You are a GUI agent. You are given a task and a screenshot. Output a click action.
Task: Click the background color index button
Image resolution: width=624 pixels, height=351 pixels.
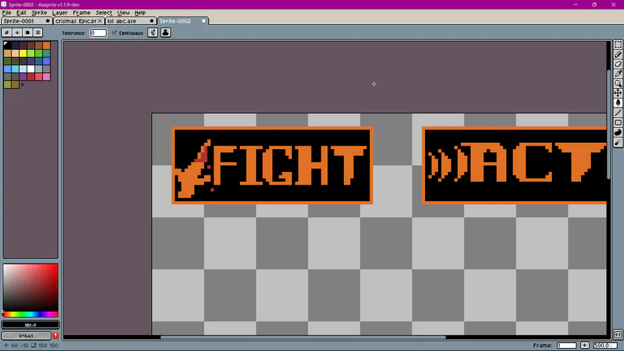pyautogui.click(x=26, y=336)
